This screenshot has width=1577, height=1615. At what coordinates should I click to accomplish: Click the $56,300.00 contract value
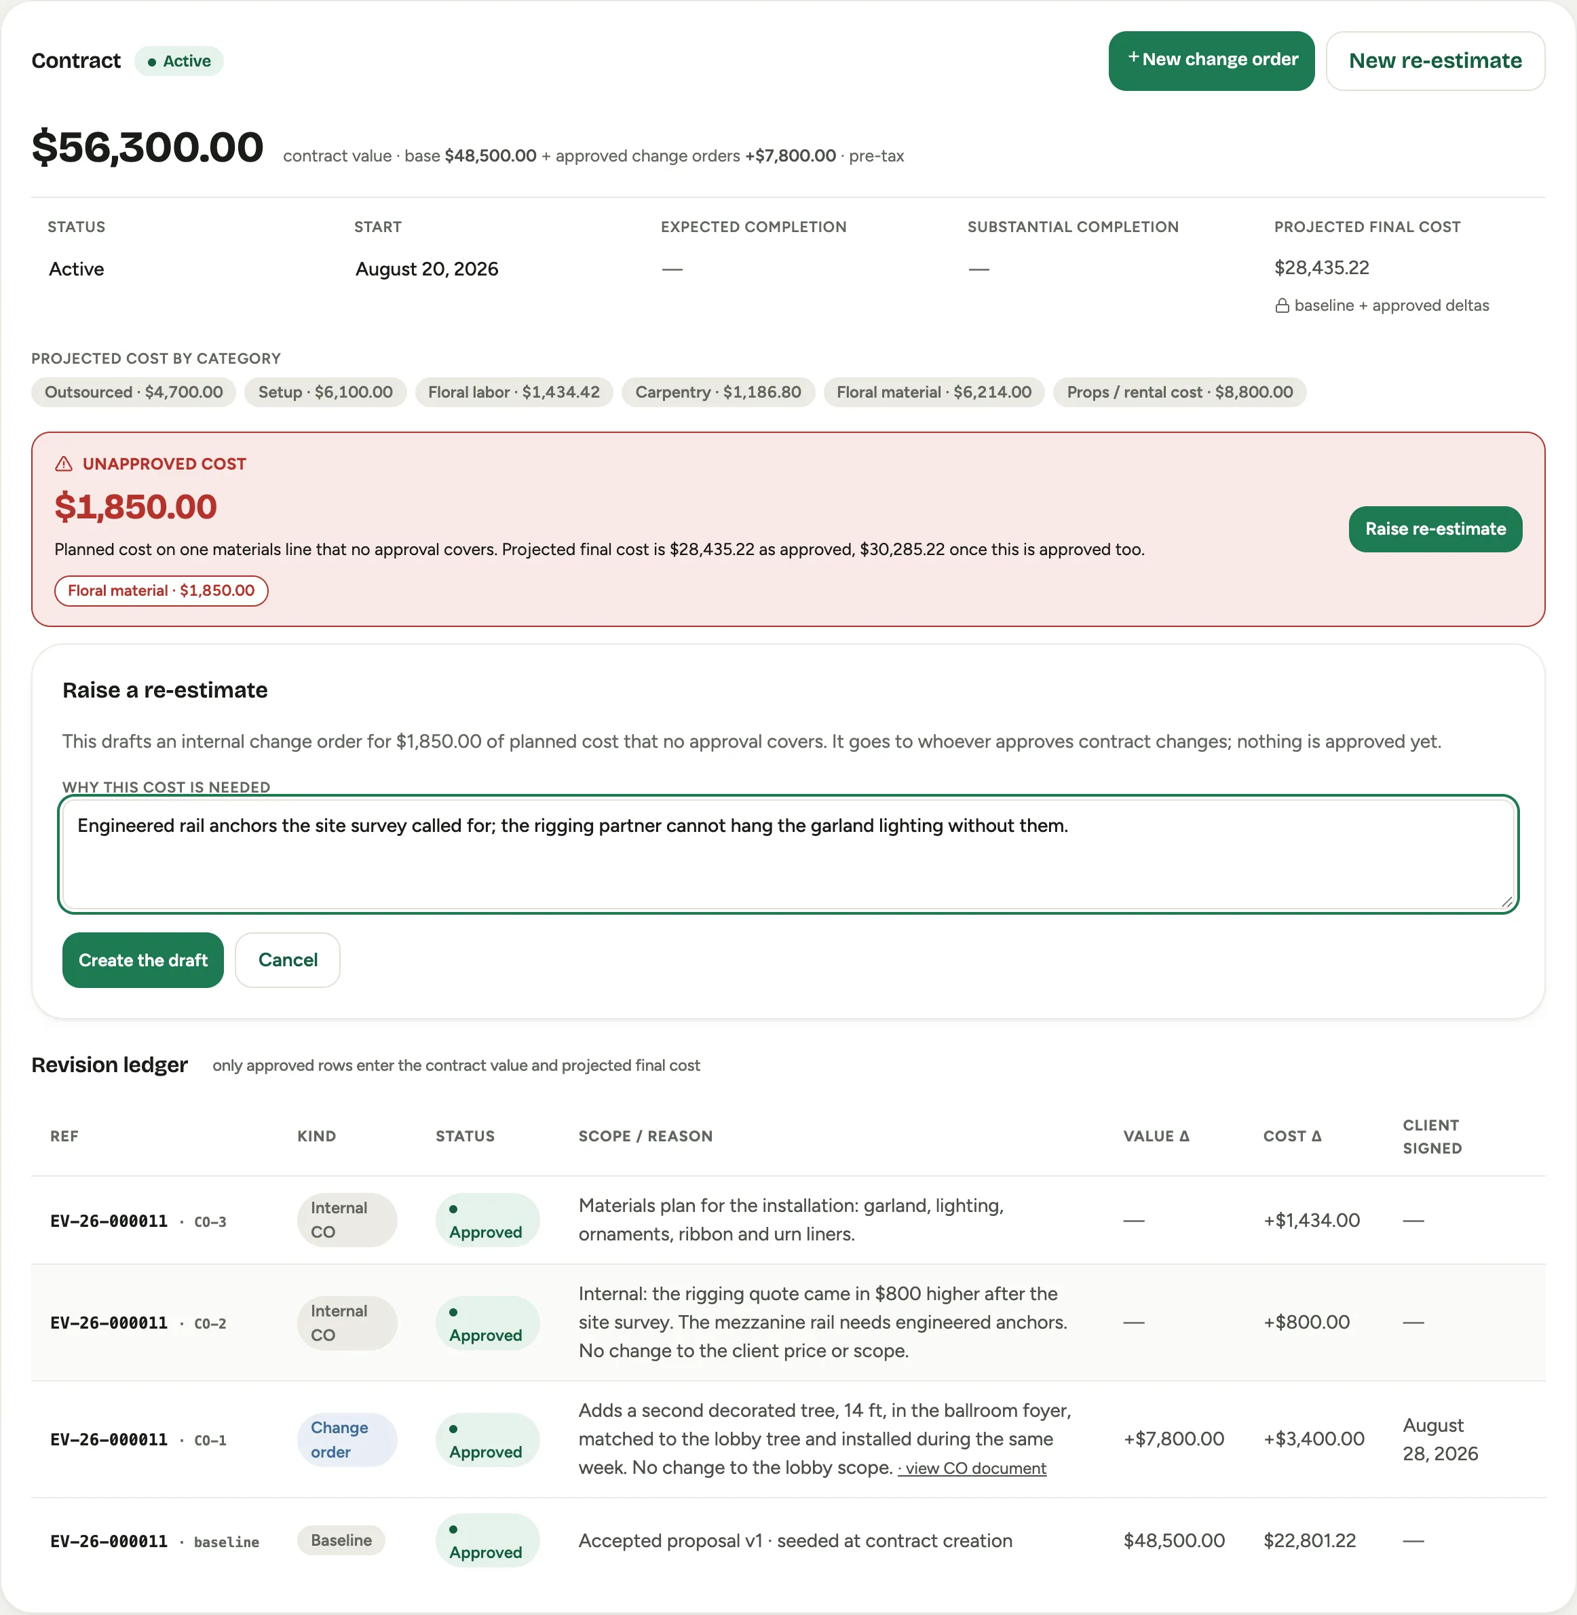147,147
